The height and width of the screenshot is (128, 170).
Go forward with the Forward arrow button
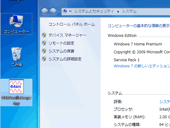(x=53, y=12)
